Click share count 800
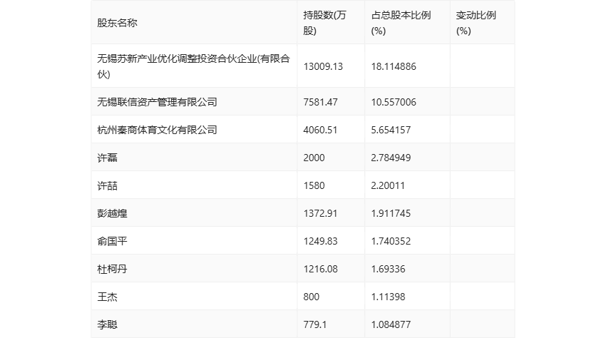 coord(311,297)
